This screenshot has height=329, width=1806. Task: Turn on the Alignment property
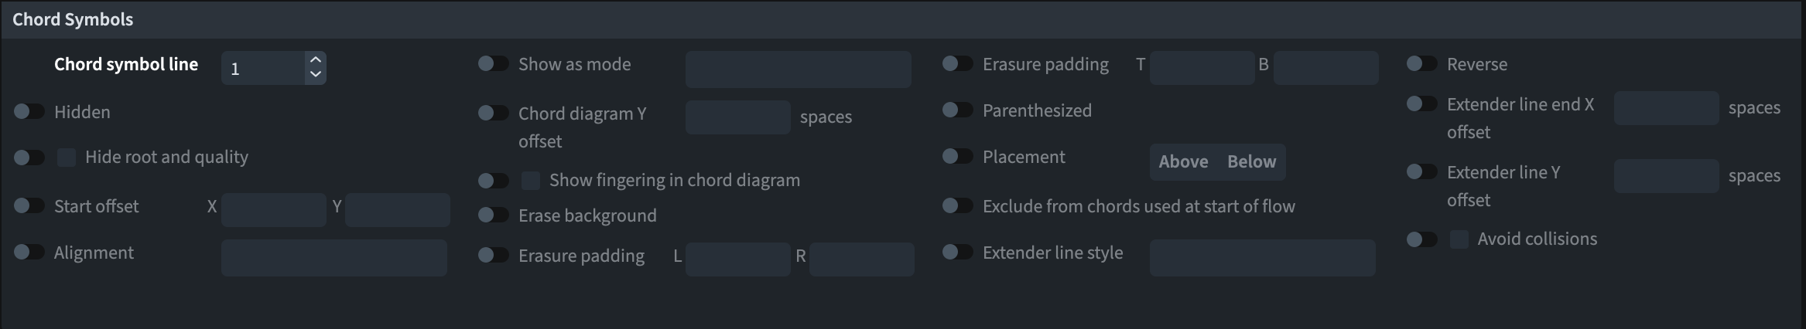(29, 252)
